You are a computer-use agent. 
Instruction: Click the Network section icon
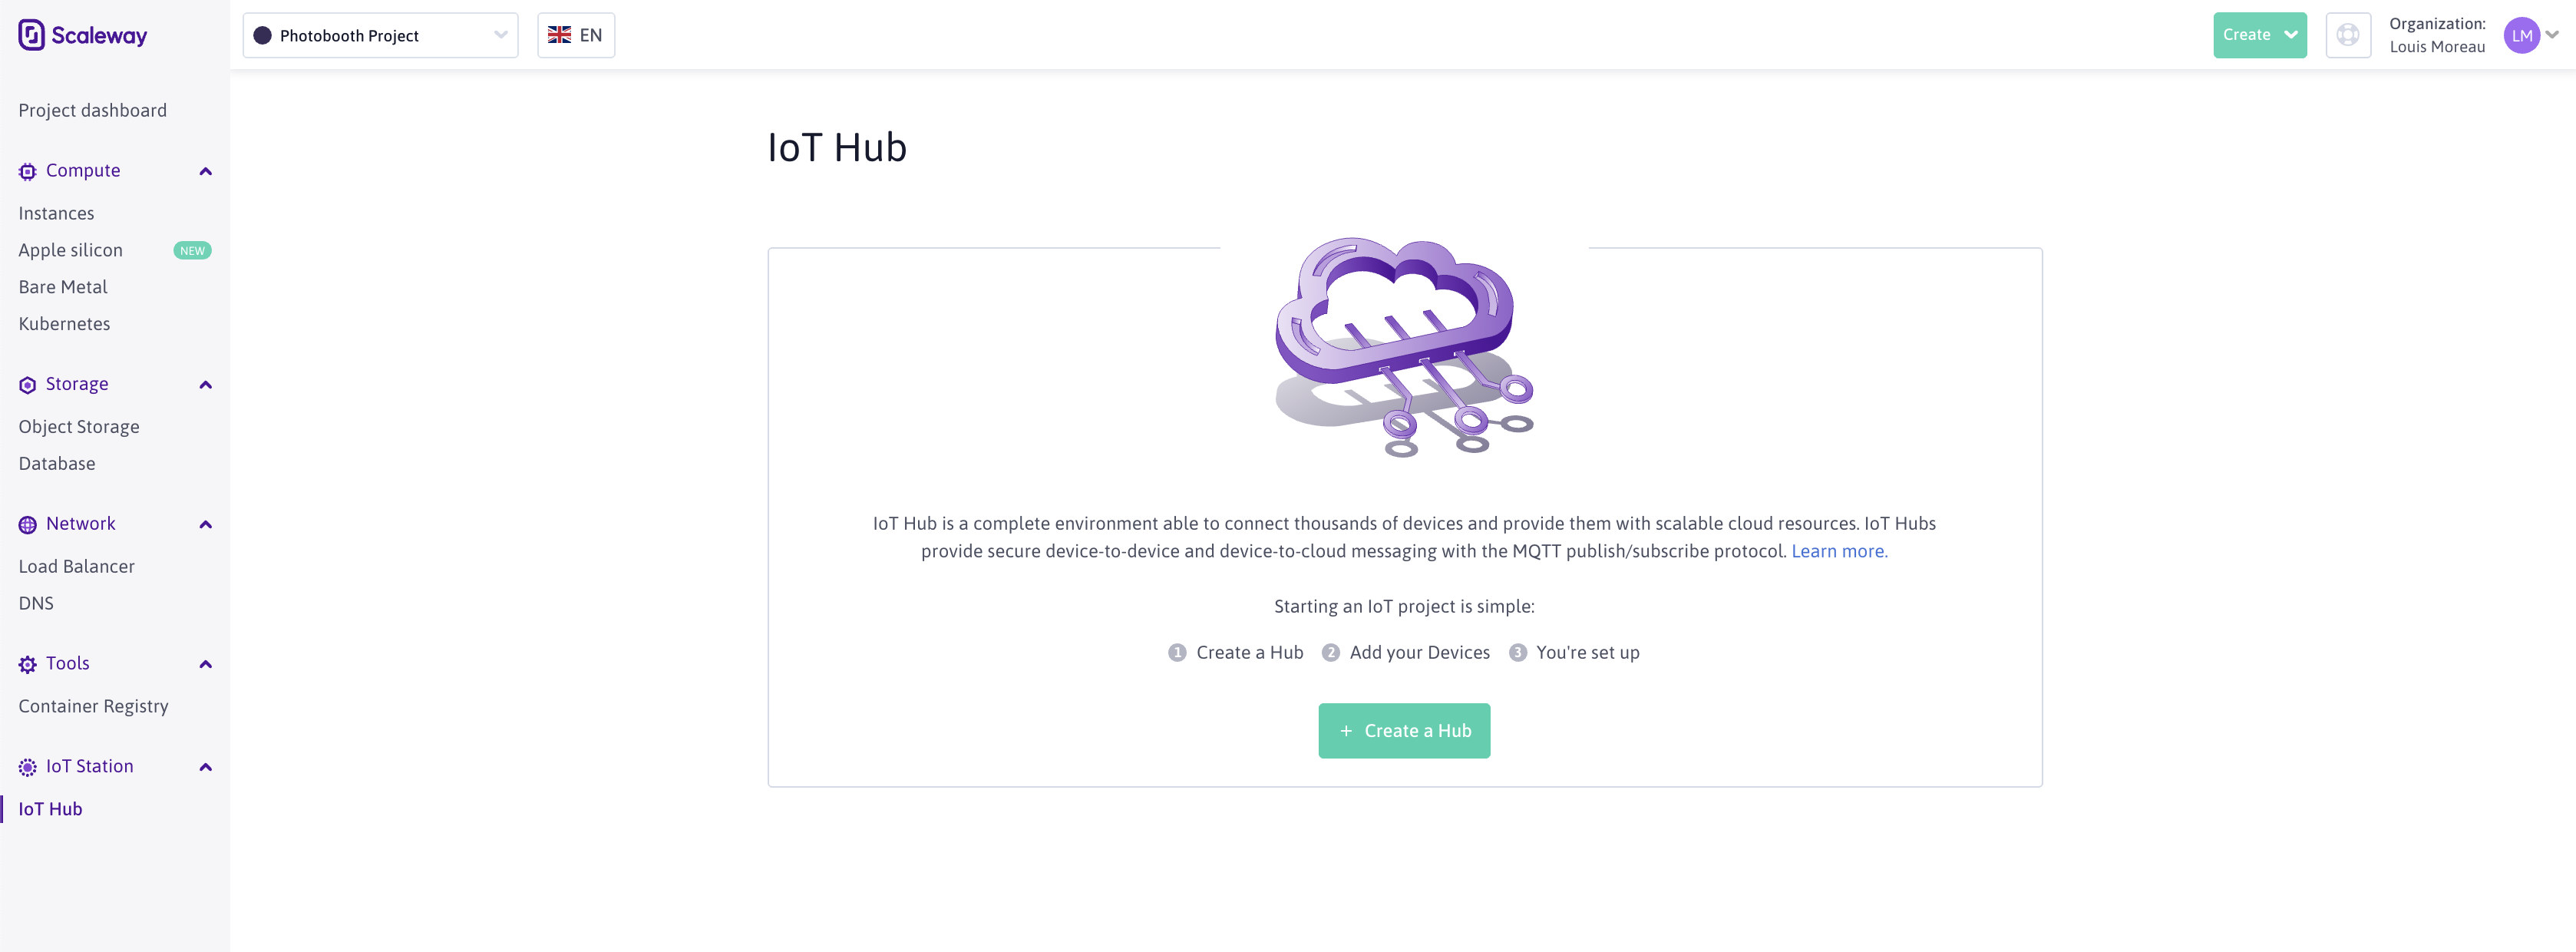pos(28,523)
